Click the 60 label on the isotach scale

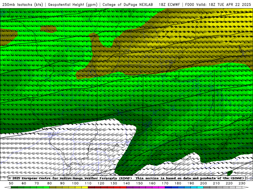pyautogui.click(x=24, y=183)
